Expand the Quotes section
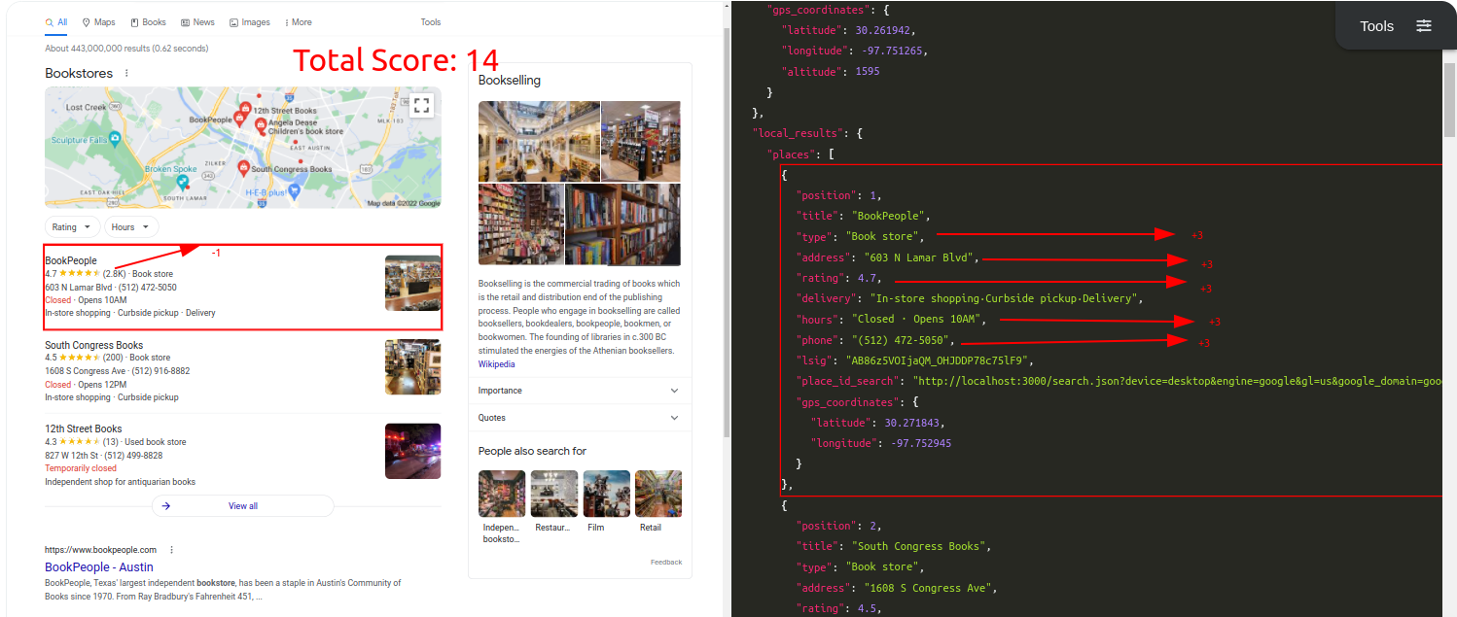 pyautogui.click(x=580, y=418)
